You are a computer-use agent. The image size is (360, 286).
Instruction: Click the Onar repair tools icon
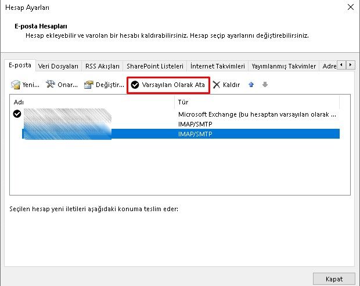51,85
